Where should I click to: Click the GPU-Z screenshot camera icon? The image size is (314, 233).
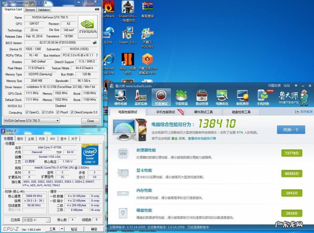[97, 9]
